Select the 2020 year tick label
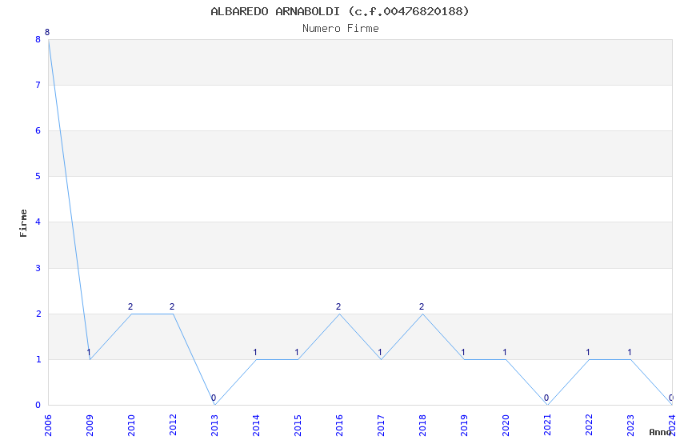Screen dimensions: 680x440 click(x=506, y=426)
